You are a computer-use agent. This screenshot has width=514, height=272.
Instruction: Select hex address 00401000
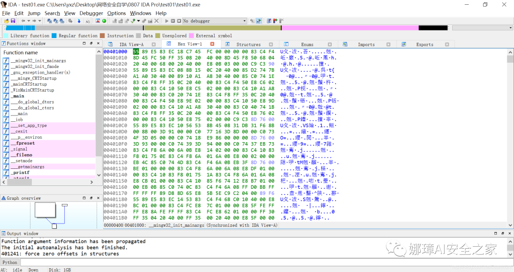coord(115,51)
